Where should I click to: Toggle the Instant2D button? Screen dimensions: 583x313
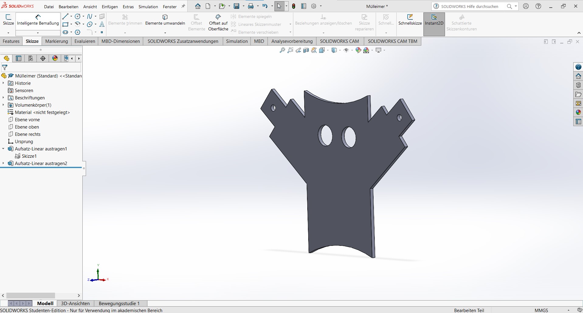pyautogui.click(x=434, y=20)
